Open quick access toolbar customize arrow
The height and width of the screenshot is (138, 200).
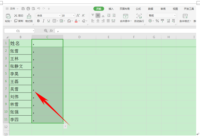[x=49, y=9]
